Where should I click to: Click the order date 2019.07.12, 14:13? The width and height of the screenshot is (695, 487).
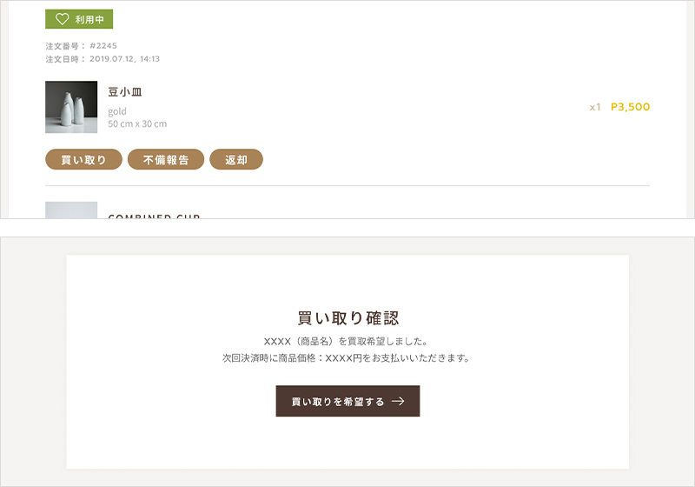tap(124, 59)
